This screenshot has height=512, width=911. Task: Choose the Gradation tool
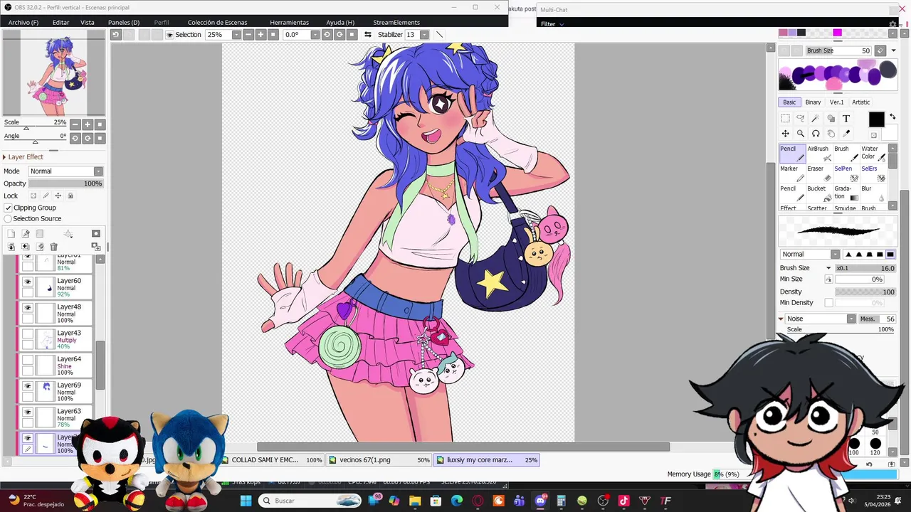click(846, 193)
